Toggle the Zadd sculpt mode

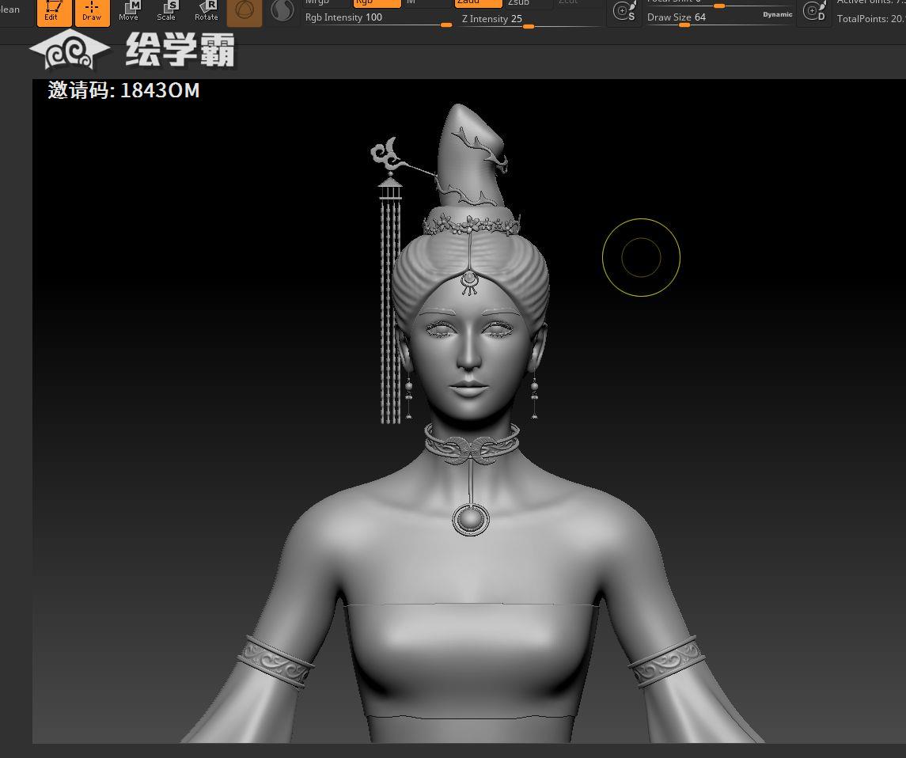pyautogui.click(x=478, y=3)
